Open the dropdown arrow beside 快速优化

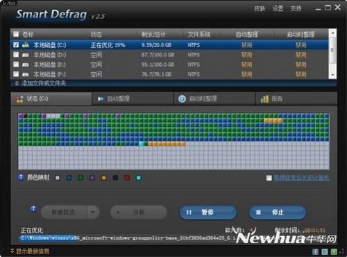coord(93,212)
